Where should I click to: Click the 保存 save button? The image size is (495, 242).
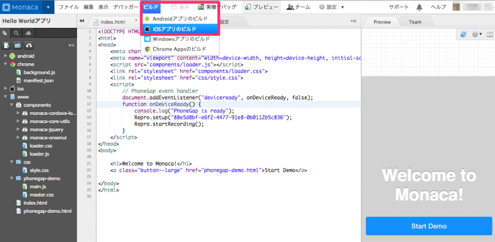pyautogui.click(x=180, y=7)
